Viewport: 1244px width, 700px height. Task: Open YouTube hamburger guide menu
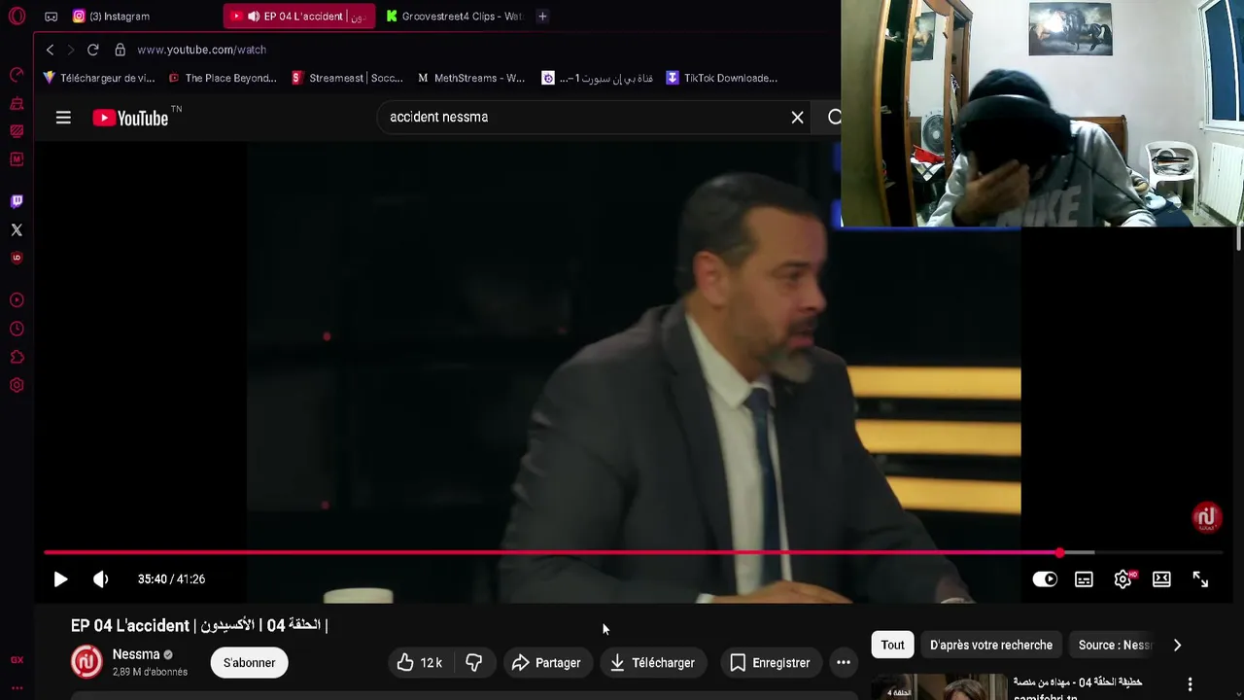[63, 118]
